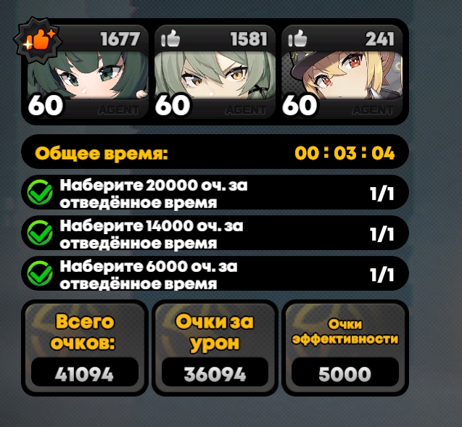Open the Всего очков score panel
The image size is (462, 427).
85,348
